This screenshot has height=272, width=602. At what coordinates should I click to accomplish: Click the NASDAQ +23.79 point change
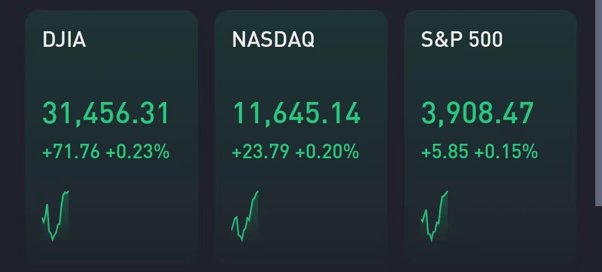pyautogui.click(x=260, y=152)
